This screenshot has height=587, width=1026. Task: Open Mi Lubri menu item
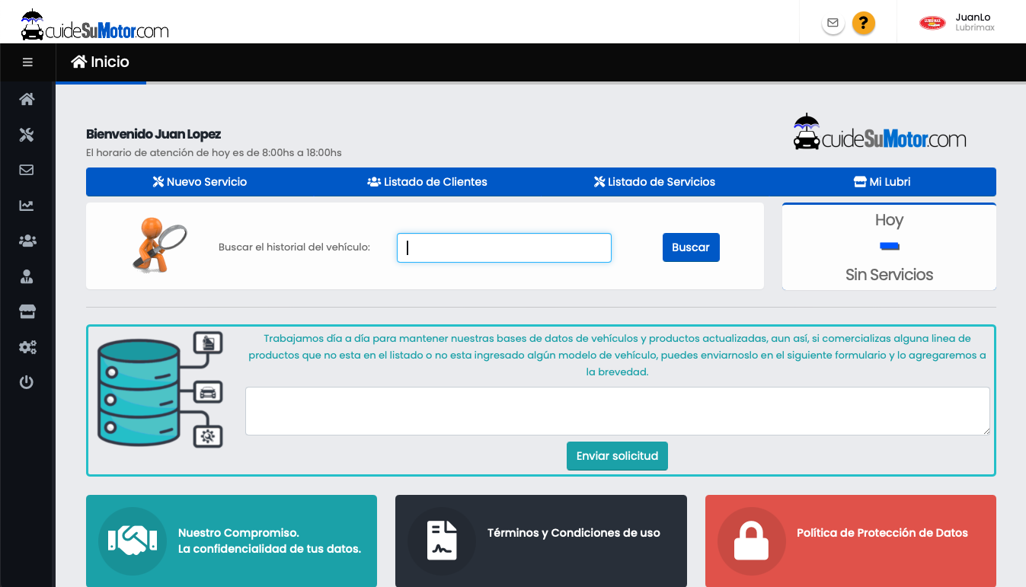tap(882, 182)
